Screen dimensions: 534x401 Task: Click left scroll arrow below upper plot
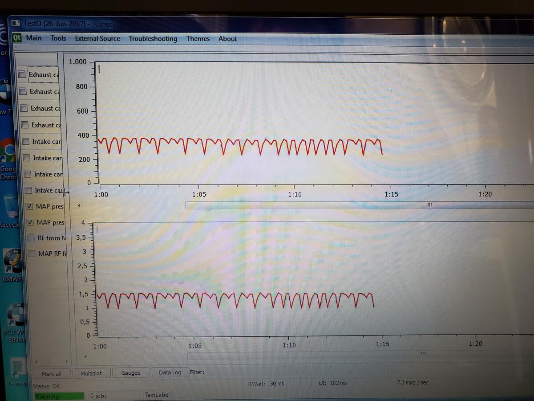click(x=79, y=205)
